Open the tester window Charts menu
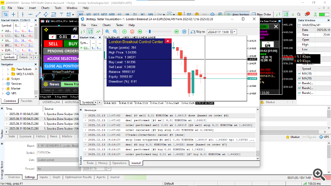 [x=107, y=25]
